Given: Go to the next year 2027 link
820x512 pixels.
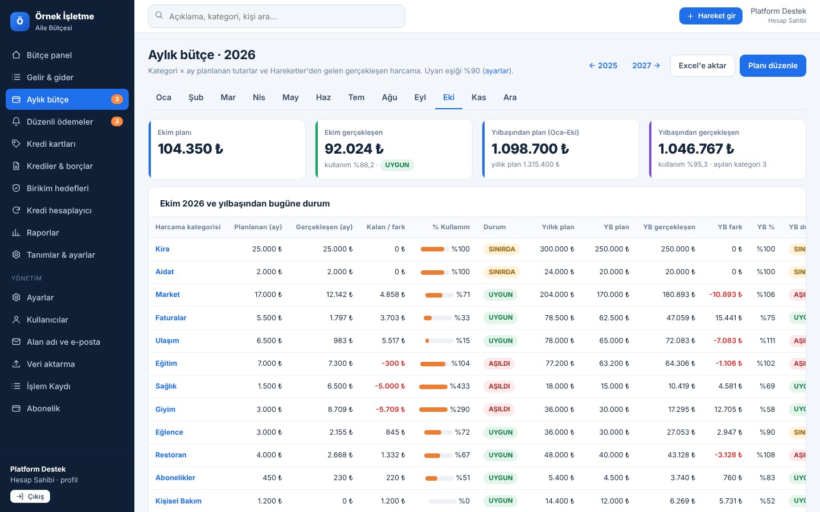Looking at the screenshot, I should tap(646, 65).
